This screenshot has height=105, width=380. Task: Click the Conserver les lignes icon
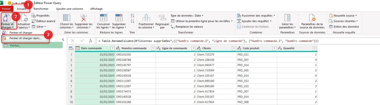coord(104,18)
